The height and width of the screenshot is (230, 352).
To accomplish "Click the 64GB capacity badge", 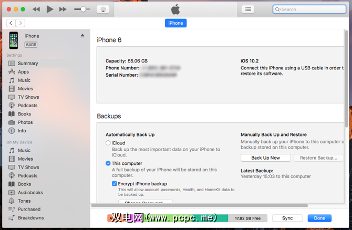I will tap(31, 45).
